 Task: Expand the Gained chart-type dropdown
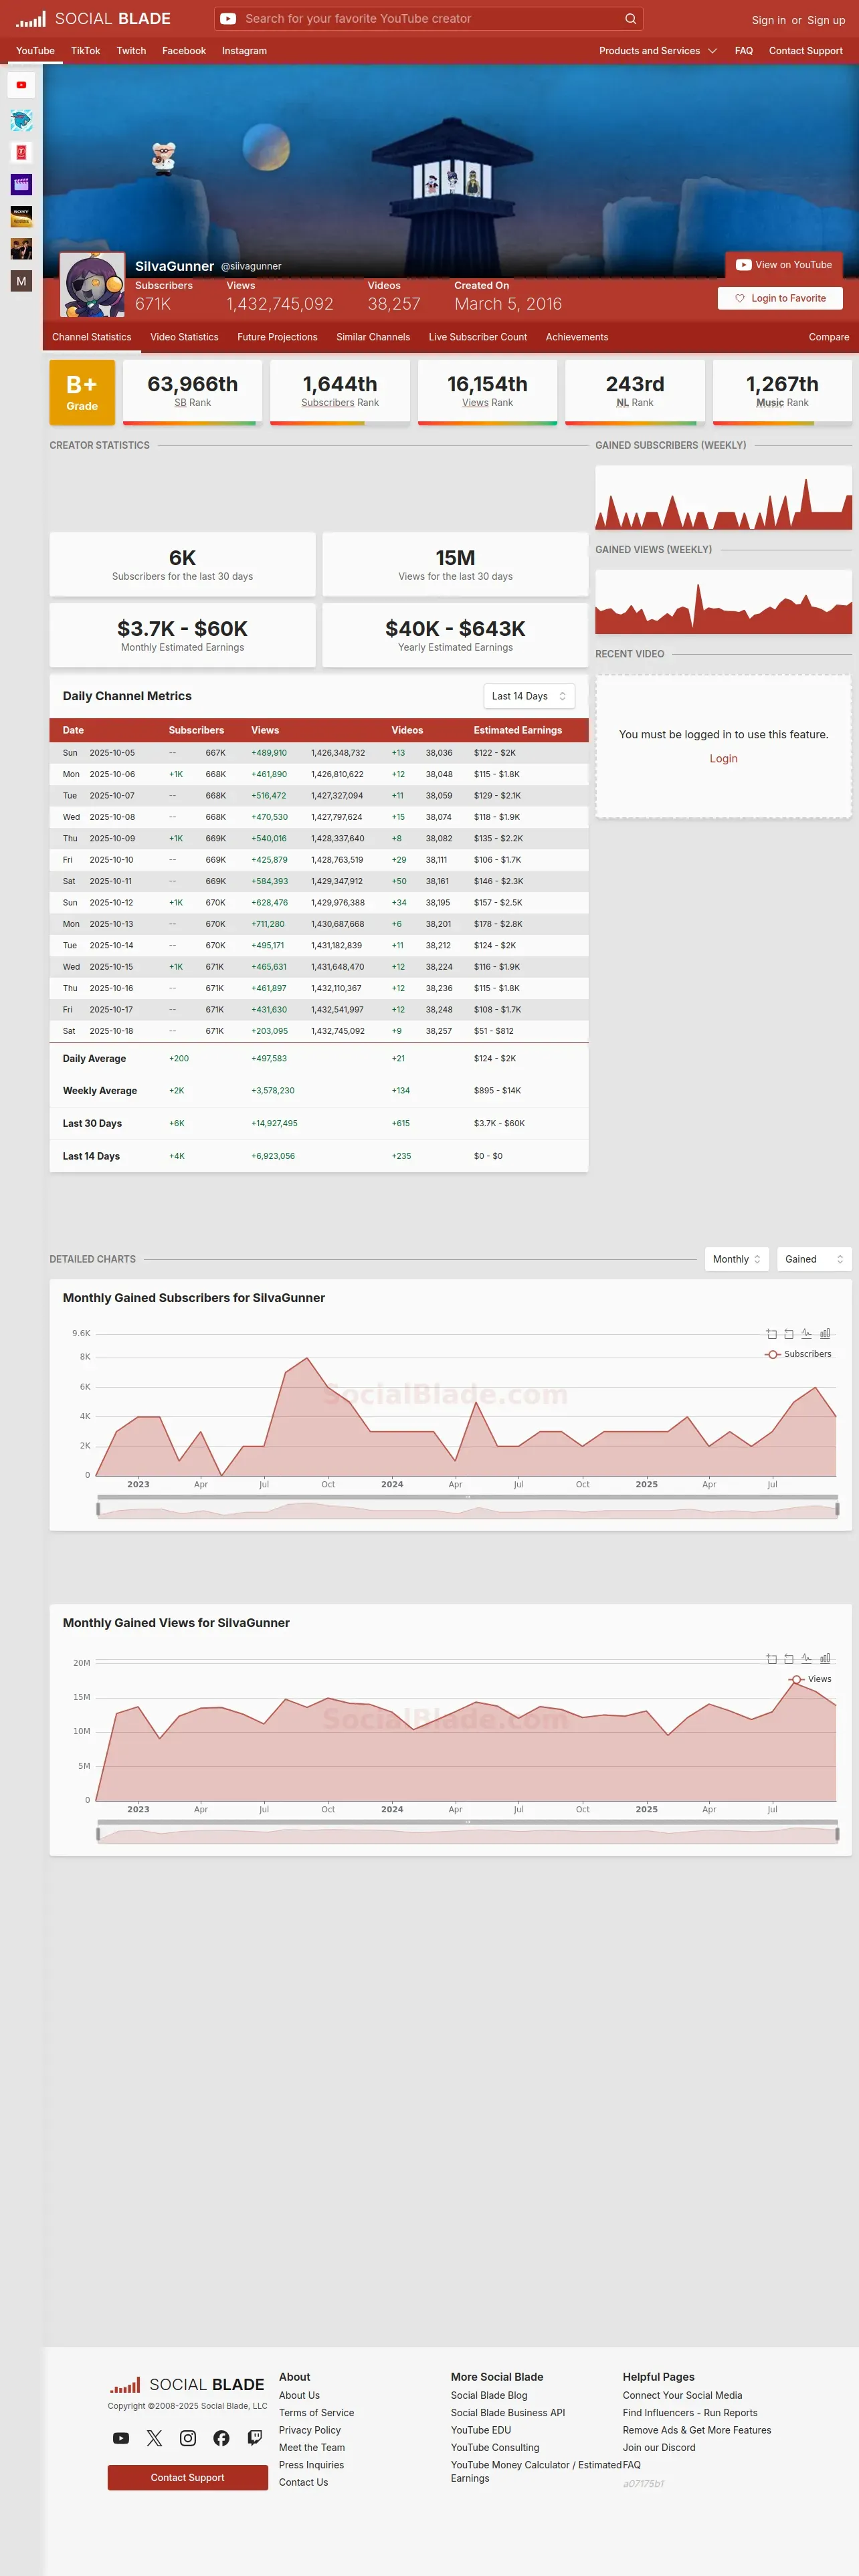pos(814,1259)
